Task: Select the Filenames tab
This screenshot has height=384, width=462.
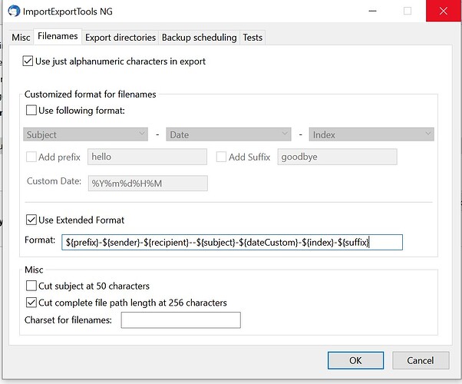Action: point(58,36)
